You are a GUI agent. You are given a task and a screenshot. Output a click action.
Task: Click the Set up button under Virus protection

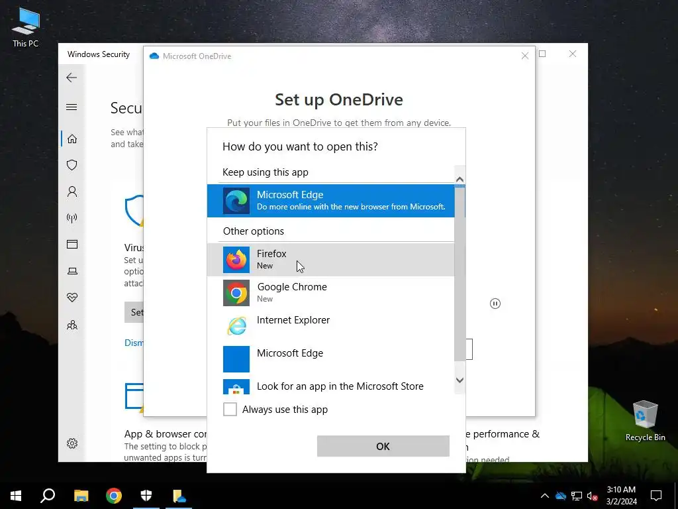click(134, 312)
